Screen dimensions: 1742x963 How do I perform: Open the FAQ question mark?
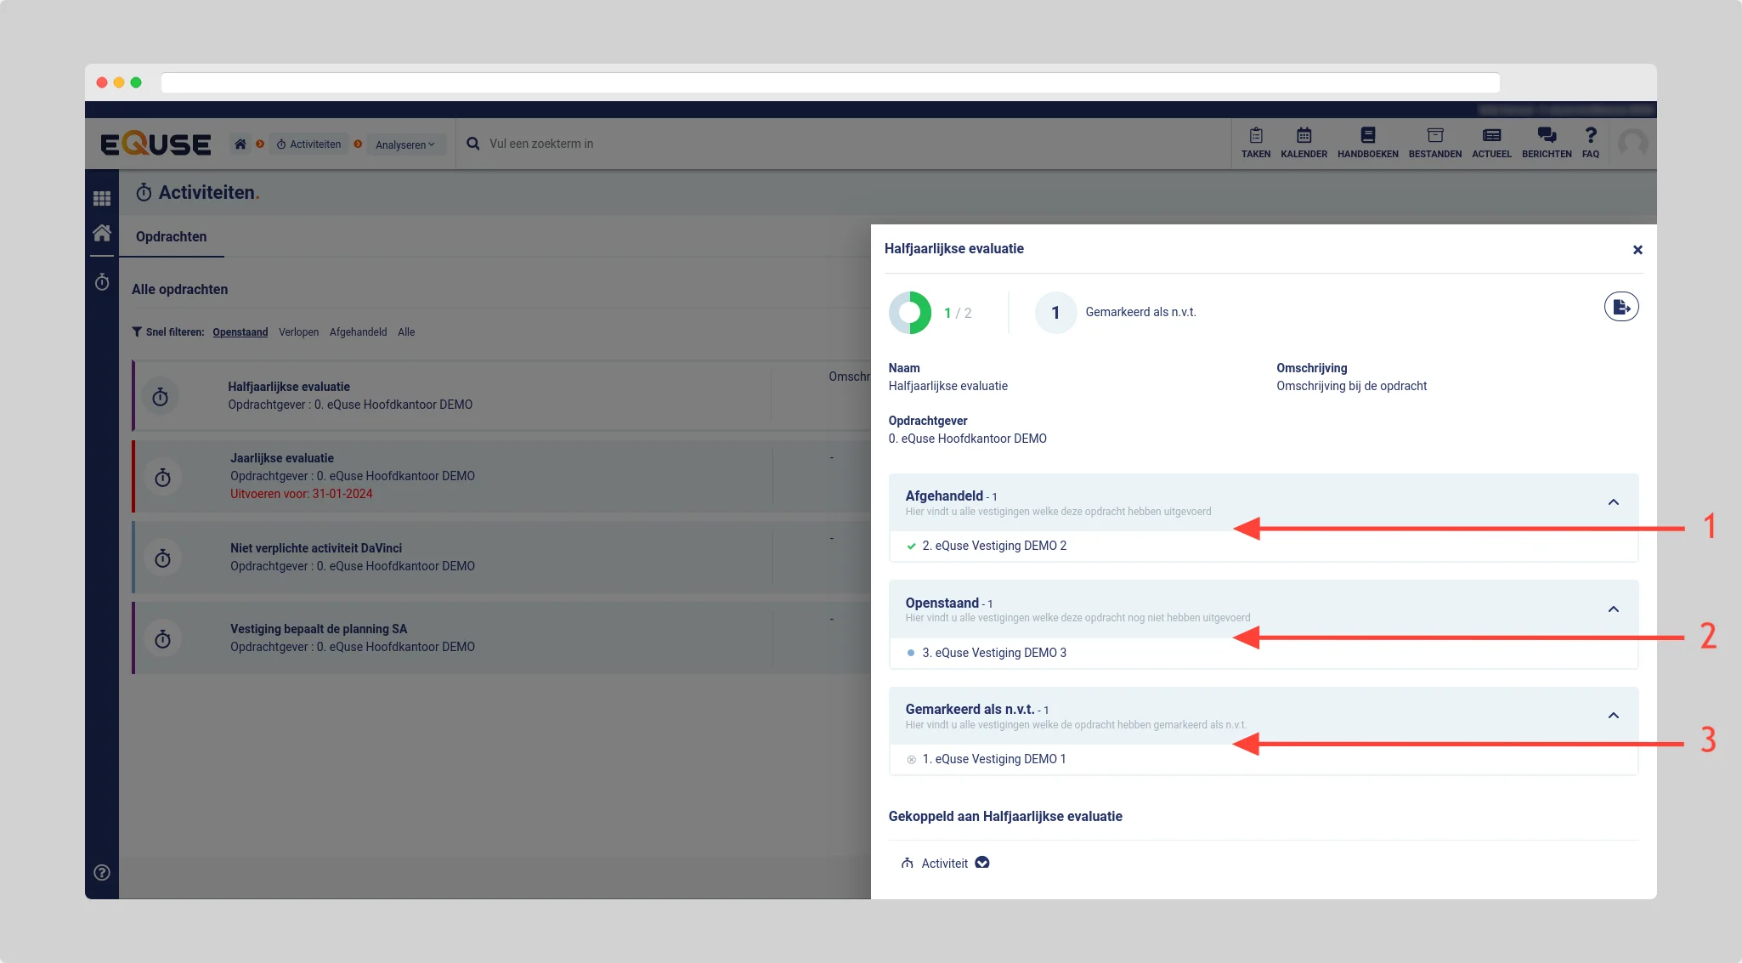[1591, 143]
